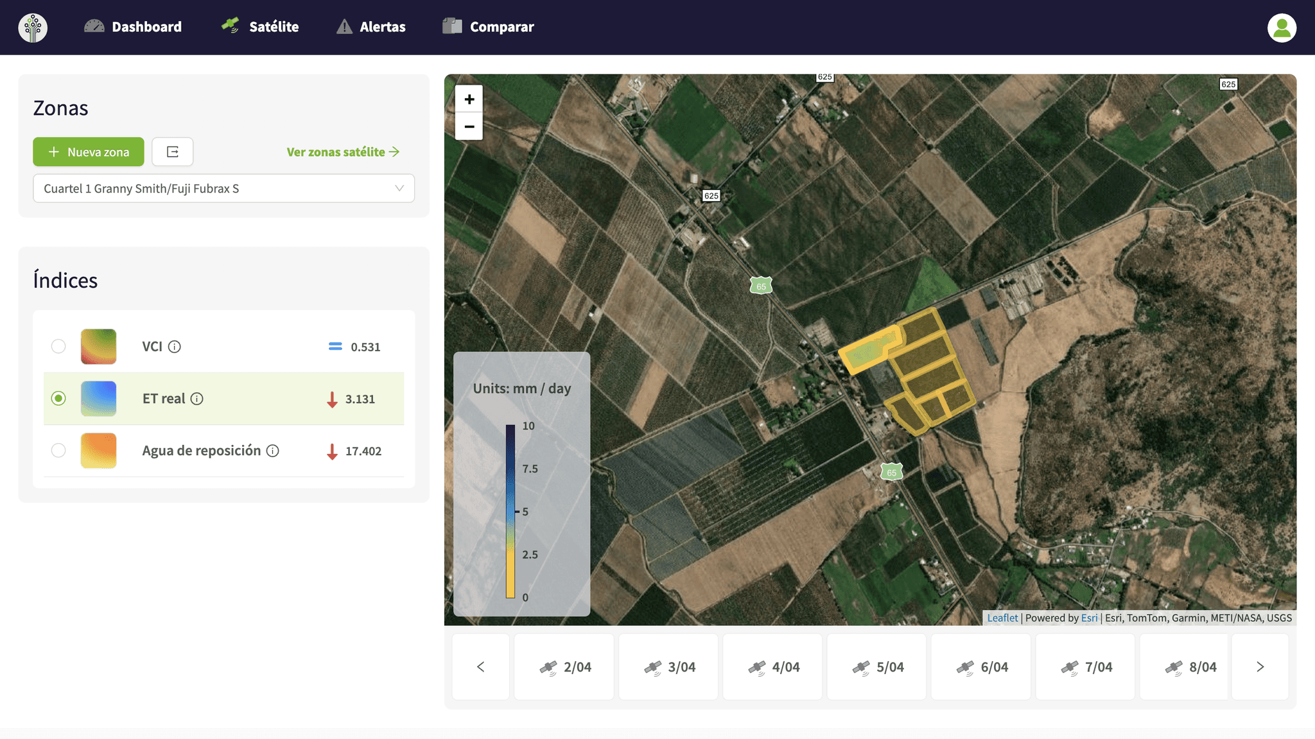Show earlier dates with the left chevron

pos(481,667)
